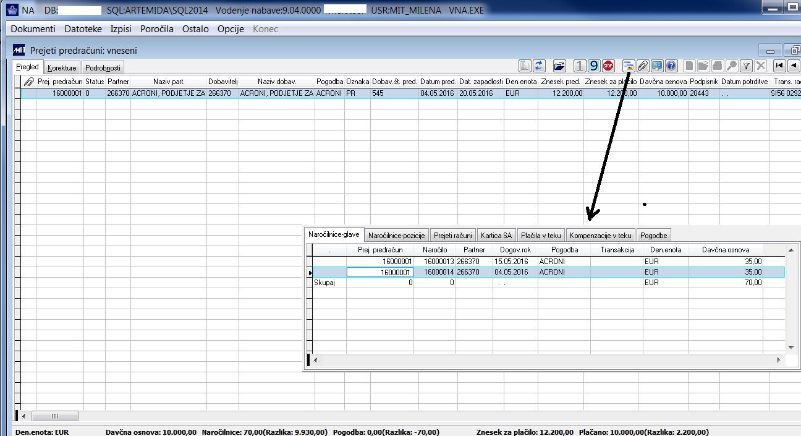
Task: Click the funnel filter toolbar icon
Action: pos(746,66)
